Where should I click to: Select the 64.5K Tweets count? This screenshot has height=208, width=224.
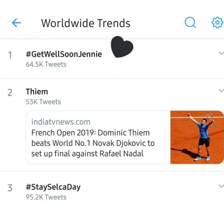click(x=46, y=64)
